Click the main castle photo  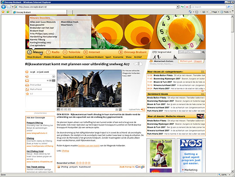(x=89, y=88)
